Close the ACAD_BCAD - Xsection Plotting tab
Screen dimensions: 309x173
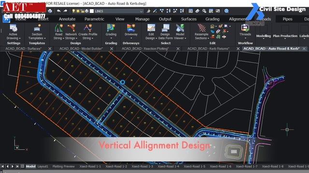[178, 49]
